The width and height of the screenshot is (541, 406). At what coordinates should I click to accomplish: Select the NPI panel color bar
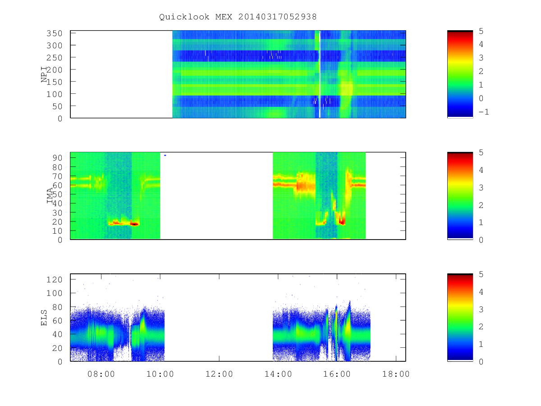[x=460, y=74]
